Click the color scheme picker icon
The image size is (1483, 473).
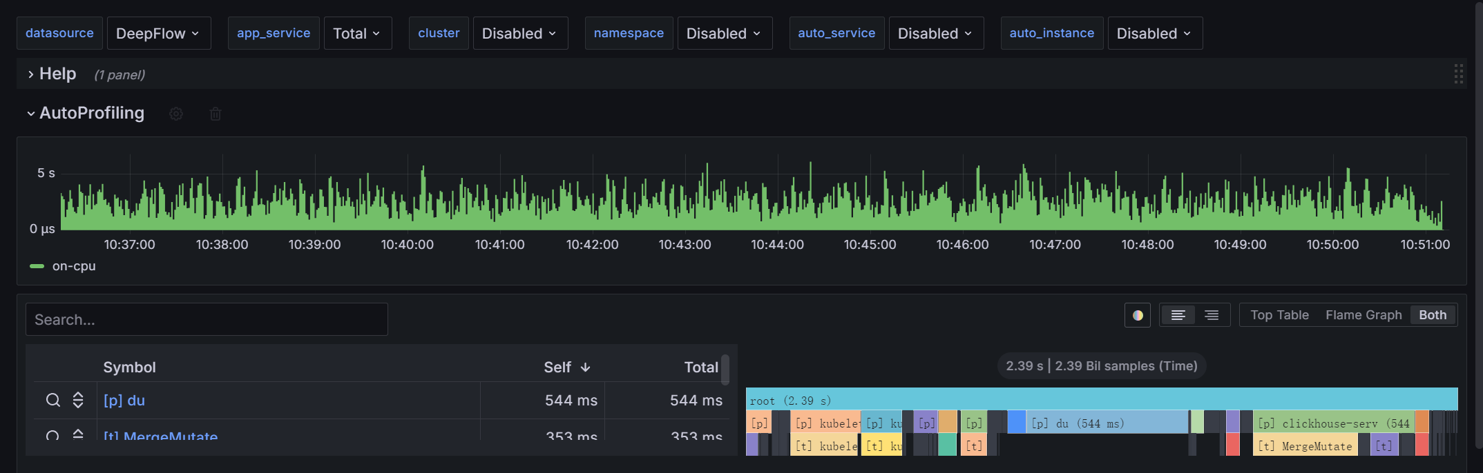point(1138,315)
